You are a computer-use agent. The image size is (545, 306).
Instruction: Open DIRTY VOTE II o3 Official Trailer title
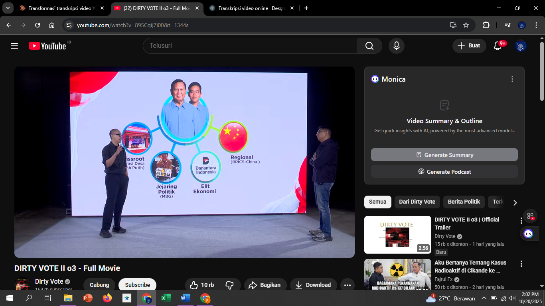click(467, 224)
